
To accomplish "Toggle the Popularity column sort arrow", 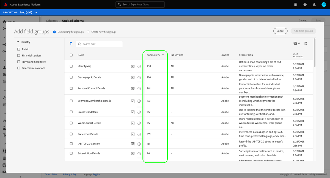I will 163,55.
